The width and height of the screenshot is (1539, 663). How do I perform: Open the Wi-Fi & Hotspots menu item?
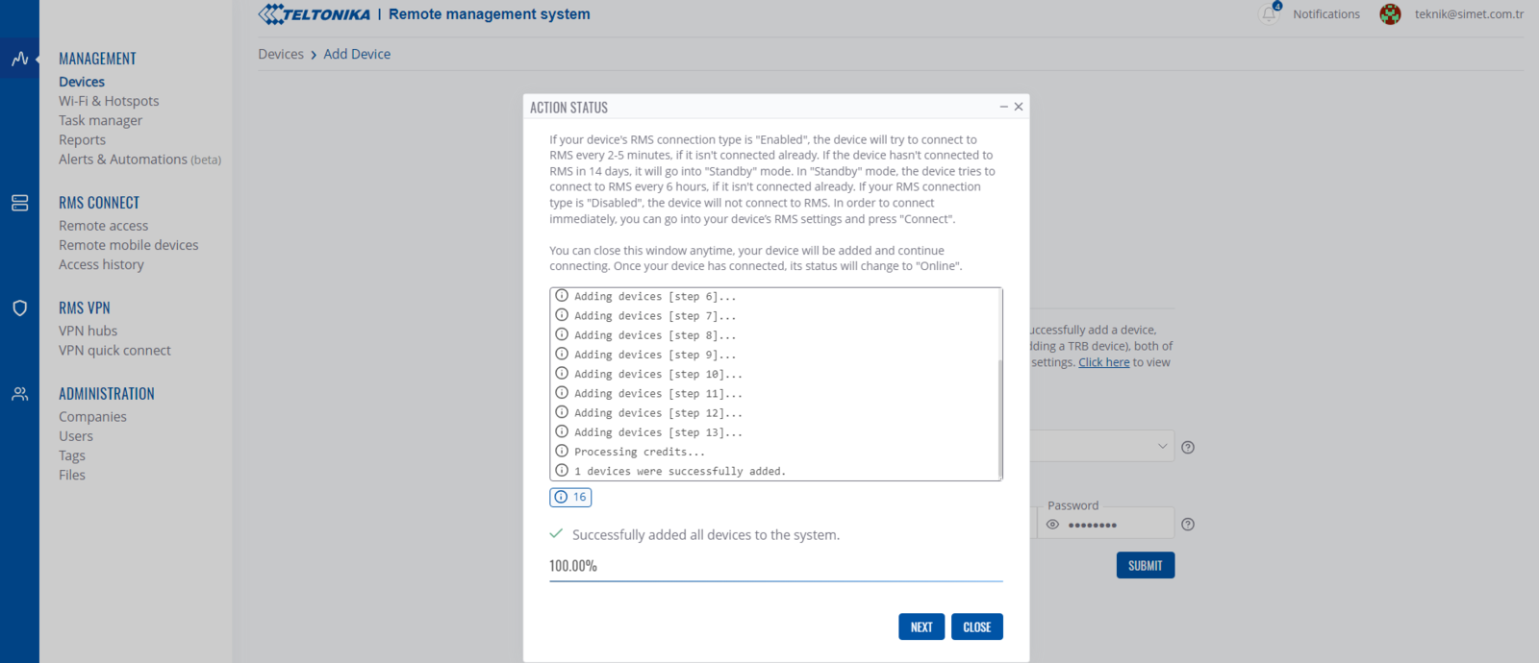[x=109, y=101]
